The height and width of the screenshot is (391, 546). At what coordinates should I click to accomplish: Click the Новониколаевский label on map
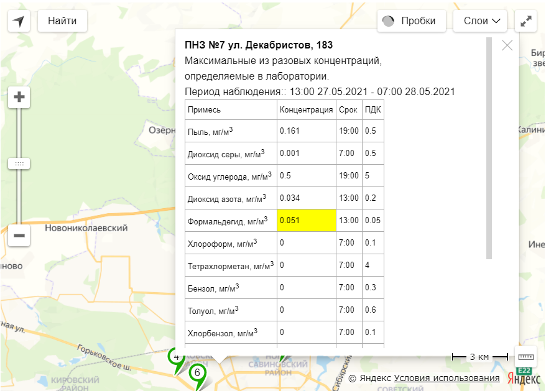[x=86, y=228]
